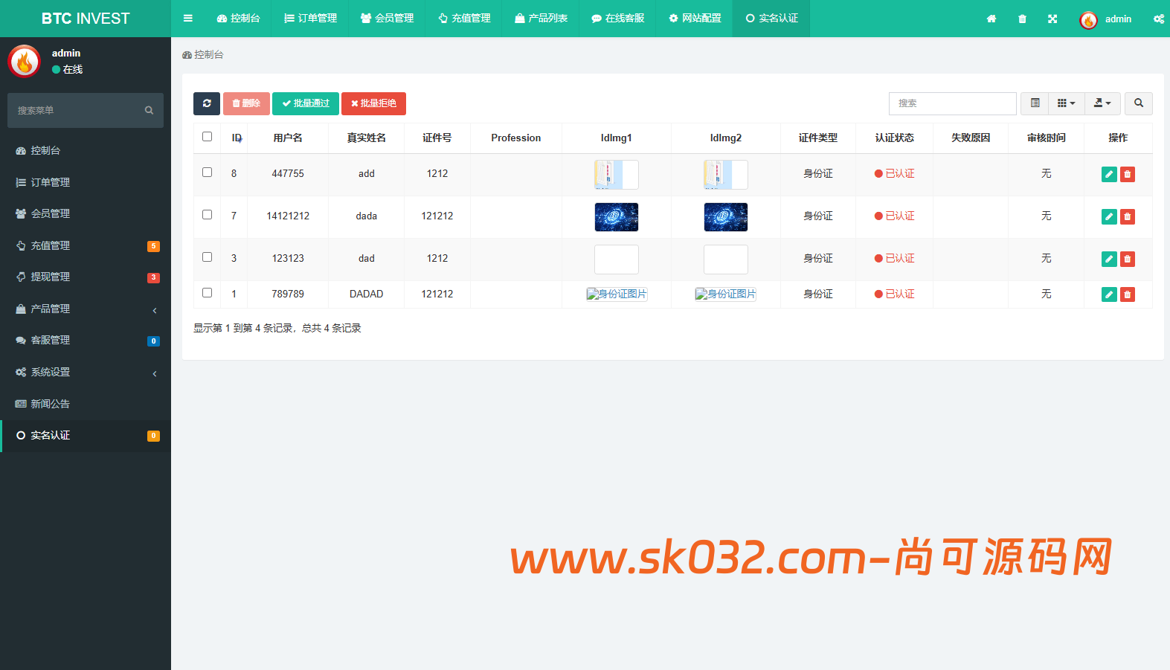This screenshot has width=1170, height=670.
Task: Click the 删除 button
Action: (x=246, y=103)
